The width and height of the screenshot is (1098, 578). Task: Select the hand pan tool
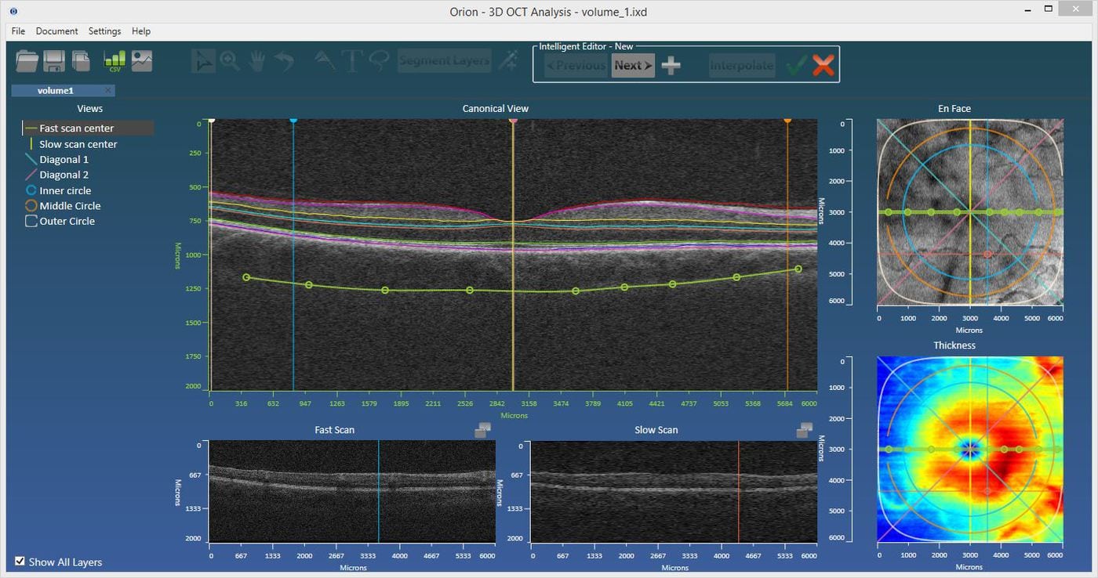point(257,61)
